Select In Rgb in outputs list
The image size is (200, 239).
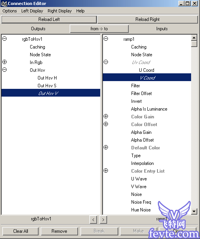(x=36, y=62)
